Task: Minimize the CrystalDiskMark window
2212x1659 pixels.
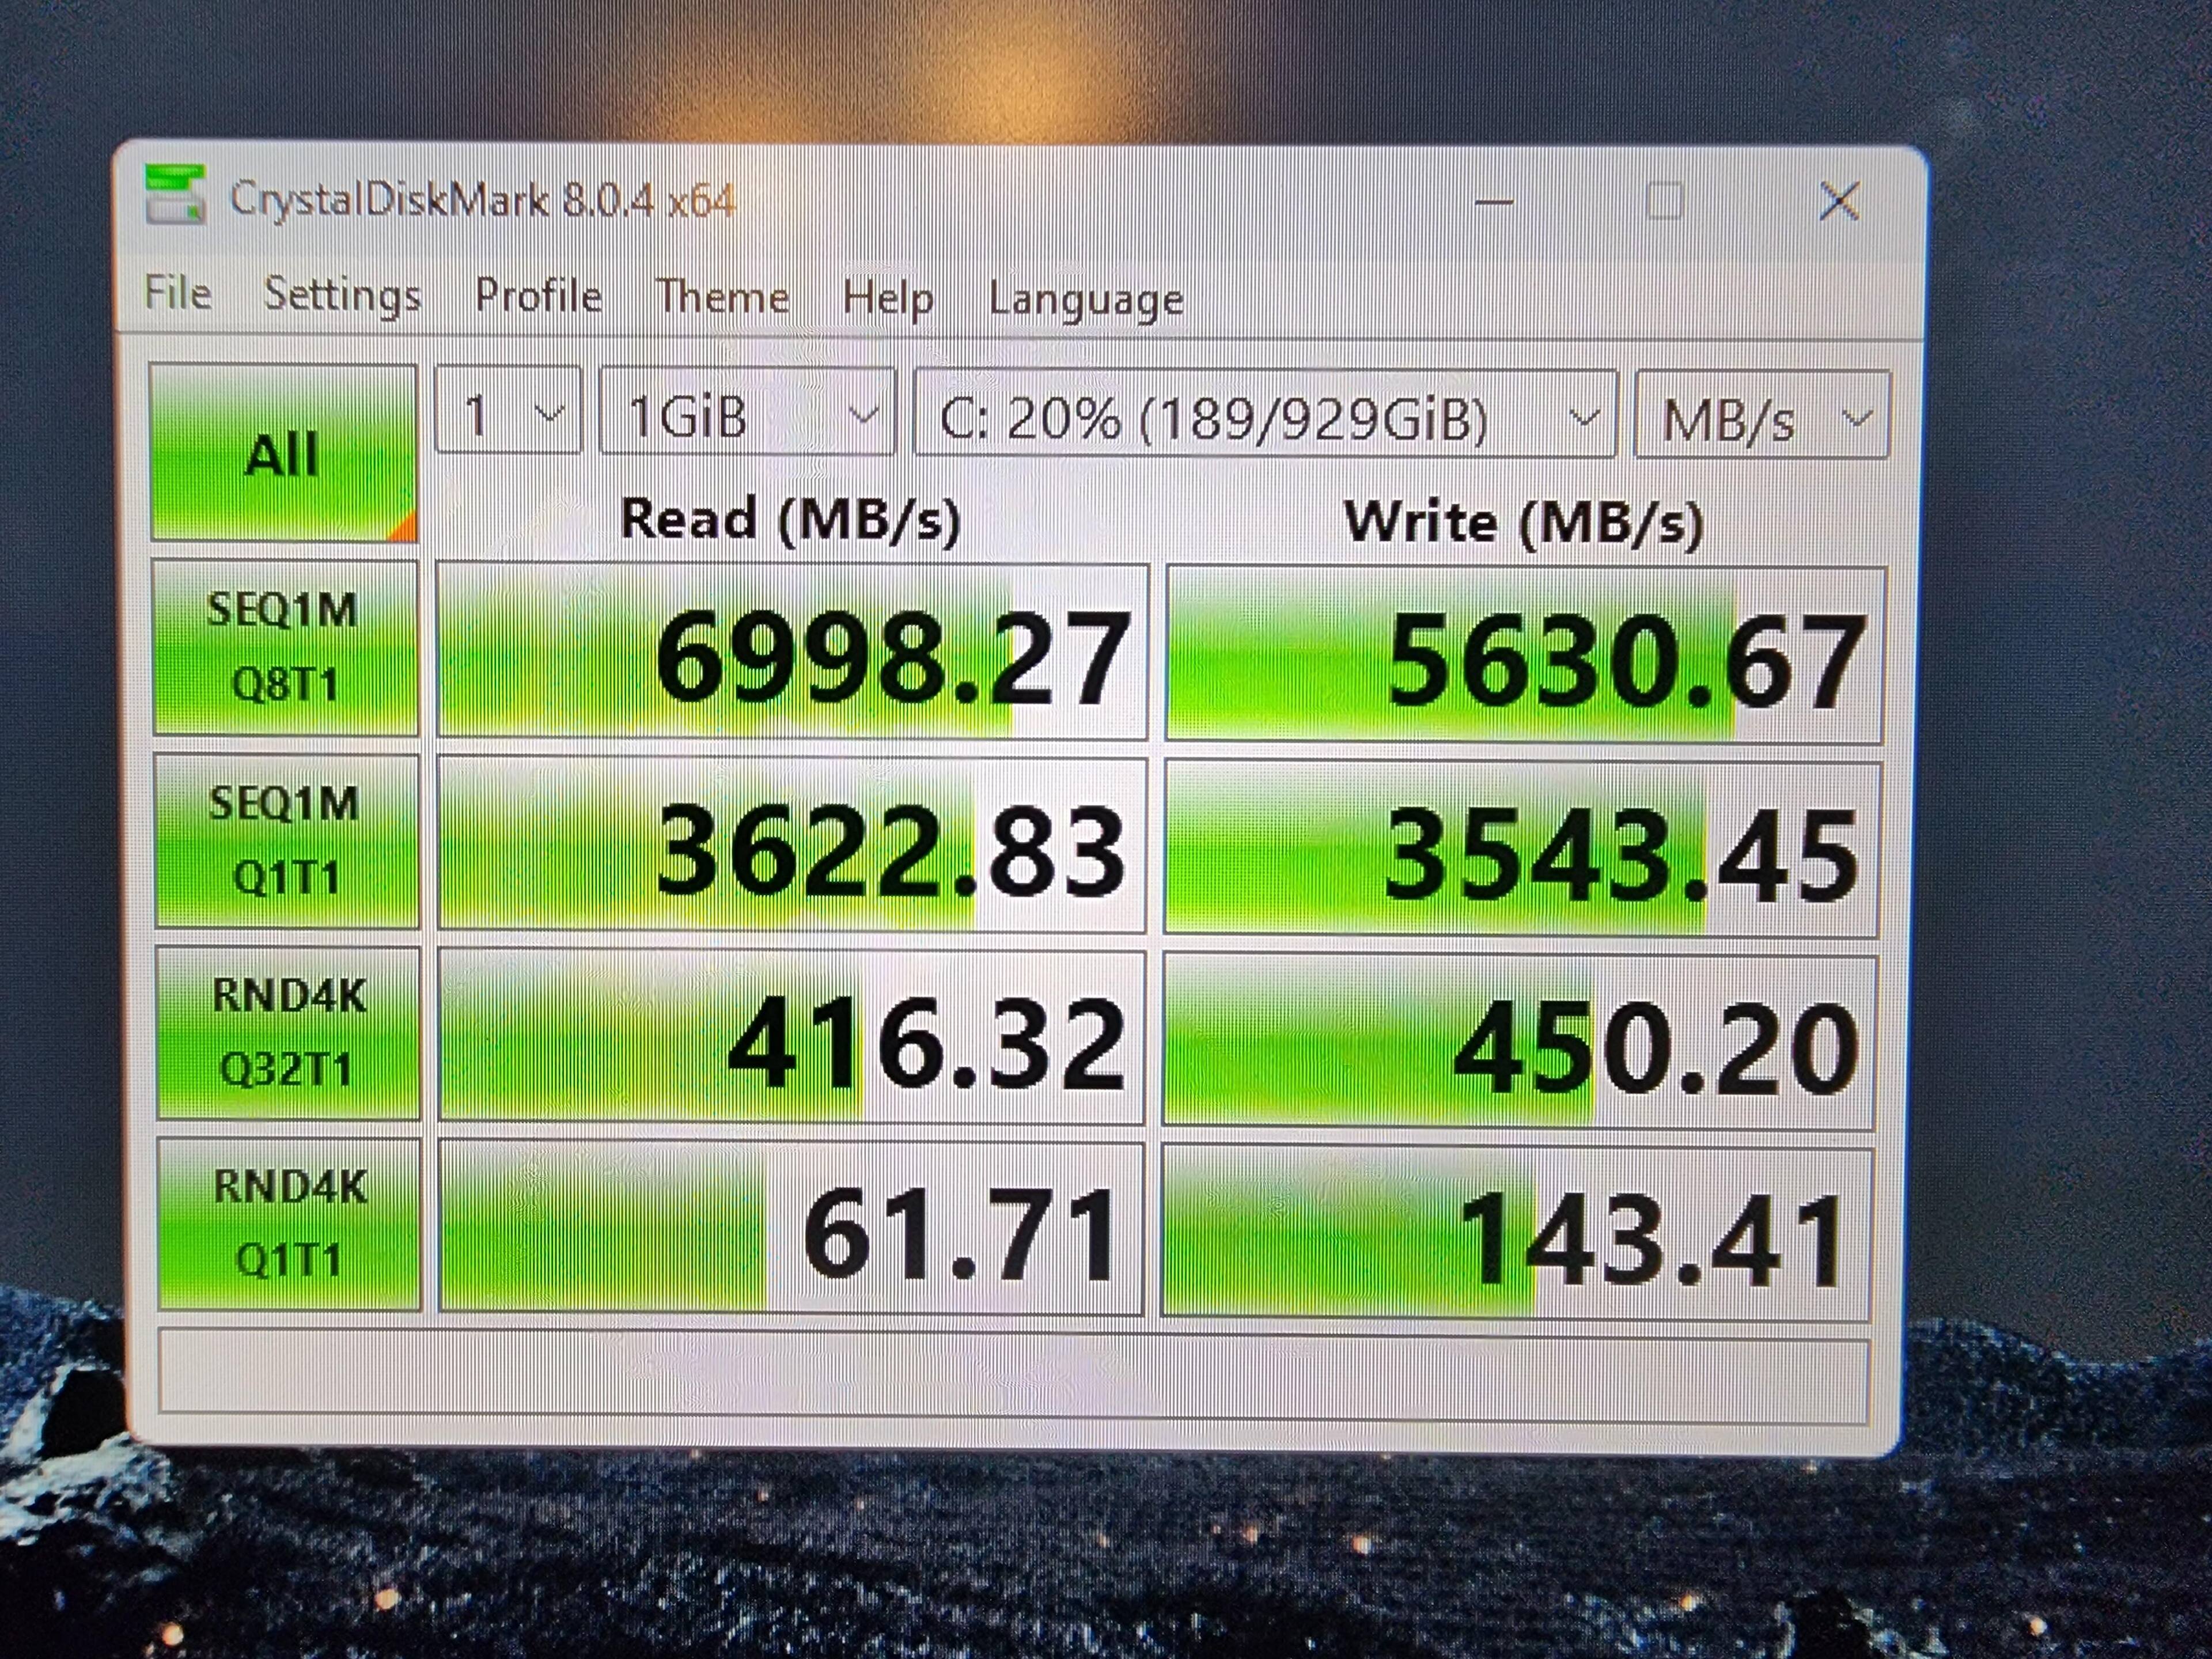Action: [x=1494, y=203]
